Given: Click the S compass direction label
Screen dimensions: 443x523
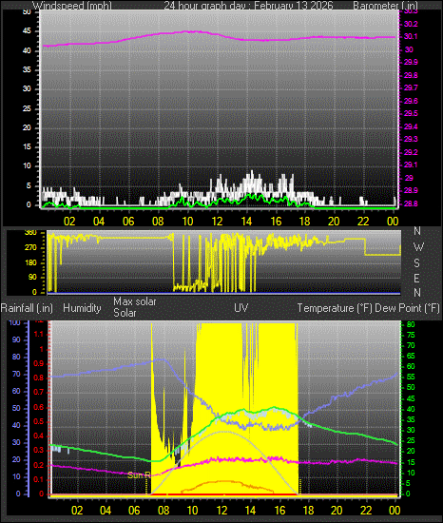Looking at the screenshot, I should [x=416, y=263].
